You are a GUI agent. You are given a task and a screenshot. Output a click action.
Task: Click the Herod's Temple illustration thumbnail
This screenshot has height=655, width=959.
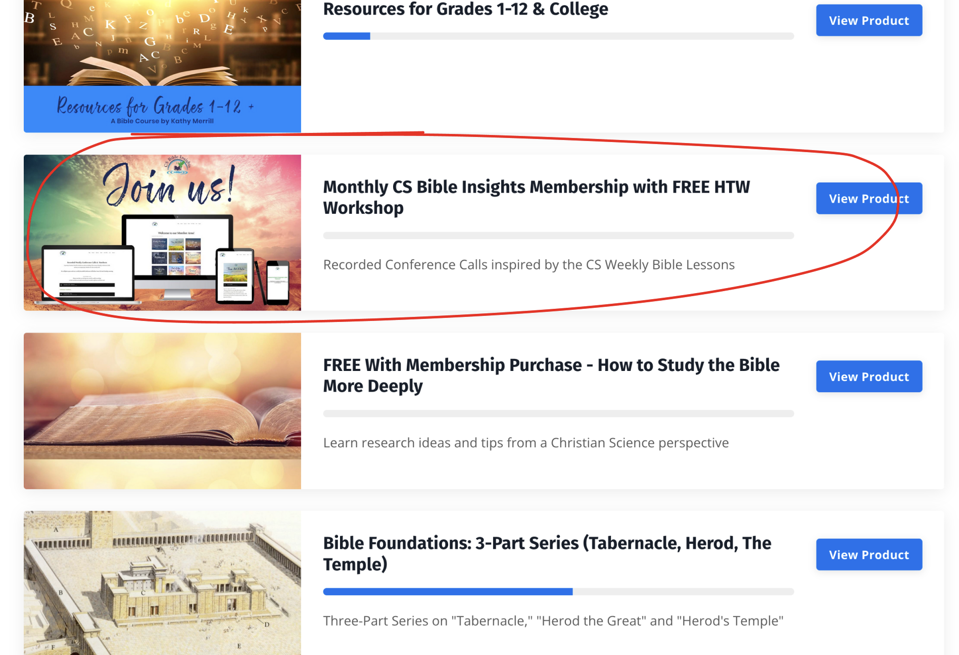[x=162, y=583]
